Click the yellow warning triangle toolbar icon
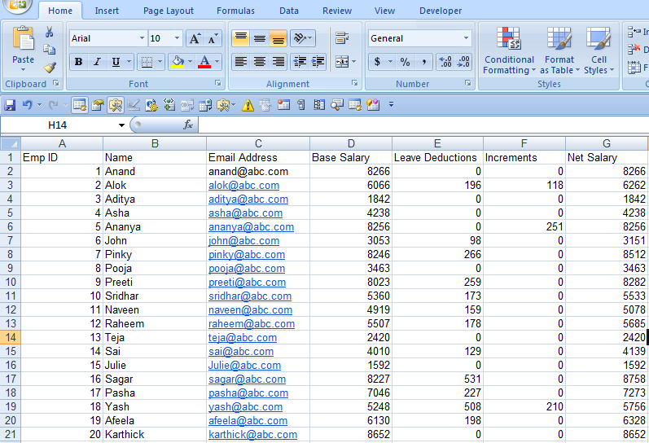 pyautogui.click(x=248, y=104)
